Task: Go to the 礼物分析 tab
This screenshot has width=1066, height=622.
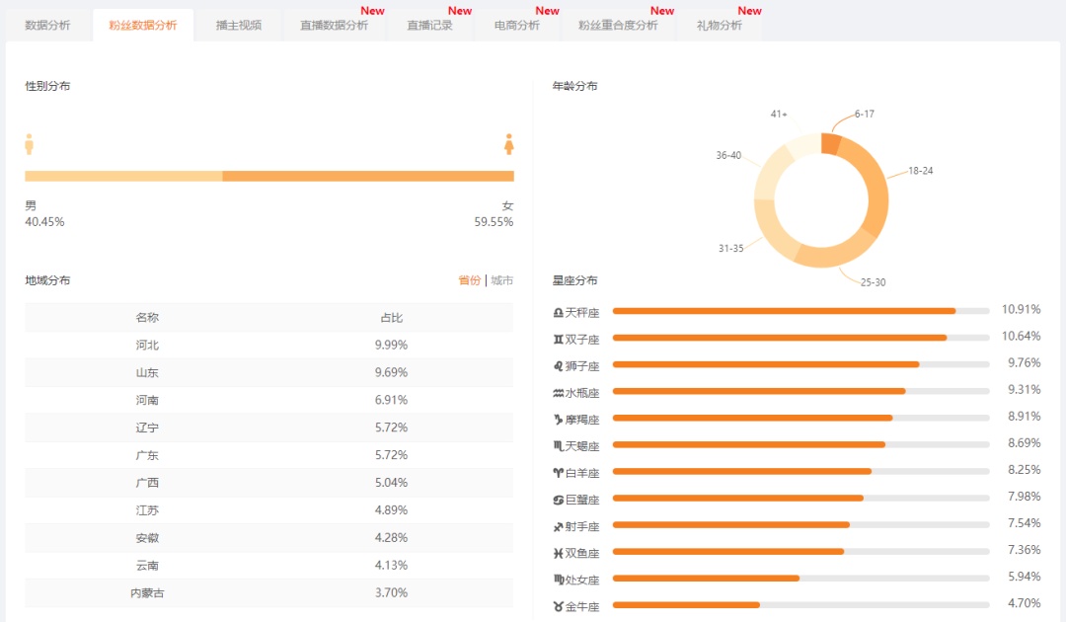Action: (720, 25)
